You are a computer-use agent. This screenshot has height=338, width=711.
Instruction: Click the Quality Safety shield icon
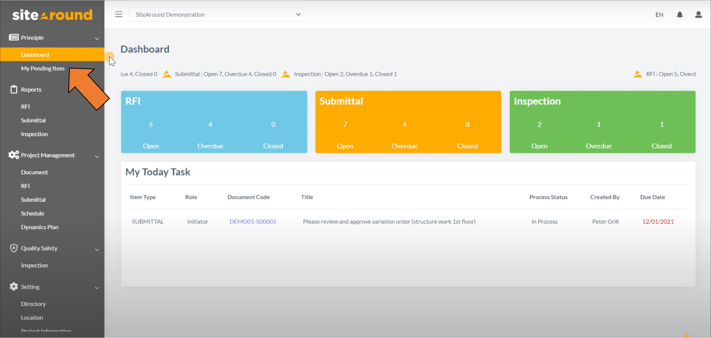point(14,248)
